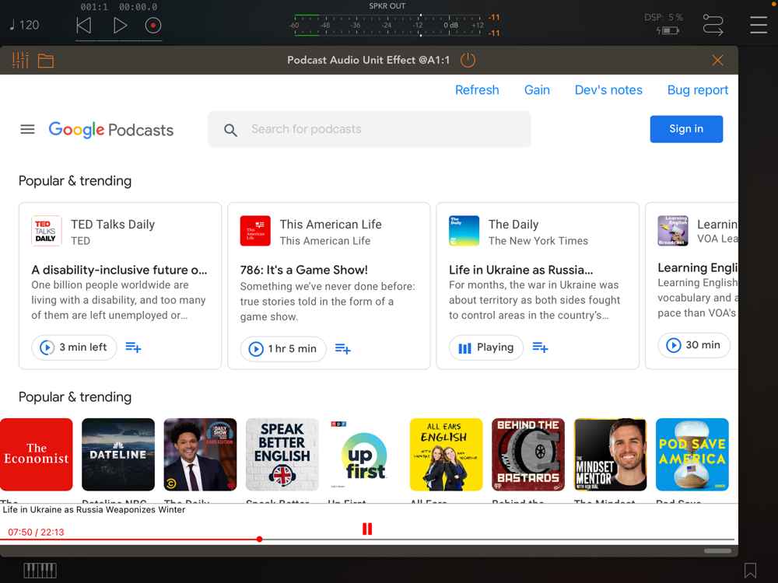Image resolution: width=778 pixels, height=583 pixels.
Task: Add TED Talks Daily episode to queue
Action: click(x=133, y=347)
